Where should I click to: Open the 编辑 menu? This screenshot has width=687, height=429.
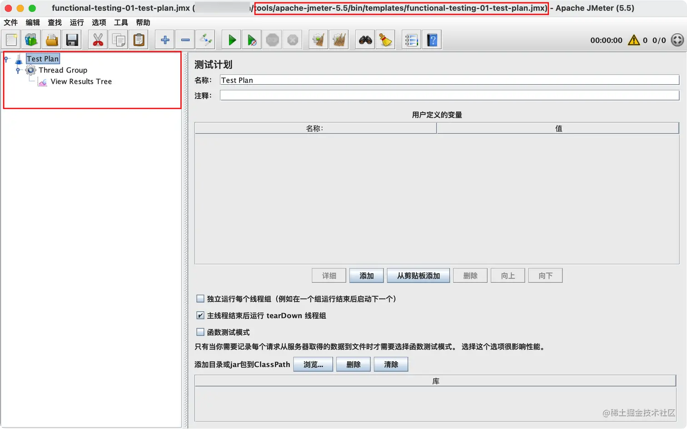[x=33, y=22]
